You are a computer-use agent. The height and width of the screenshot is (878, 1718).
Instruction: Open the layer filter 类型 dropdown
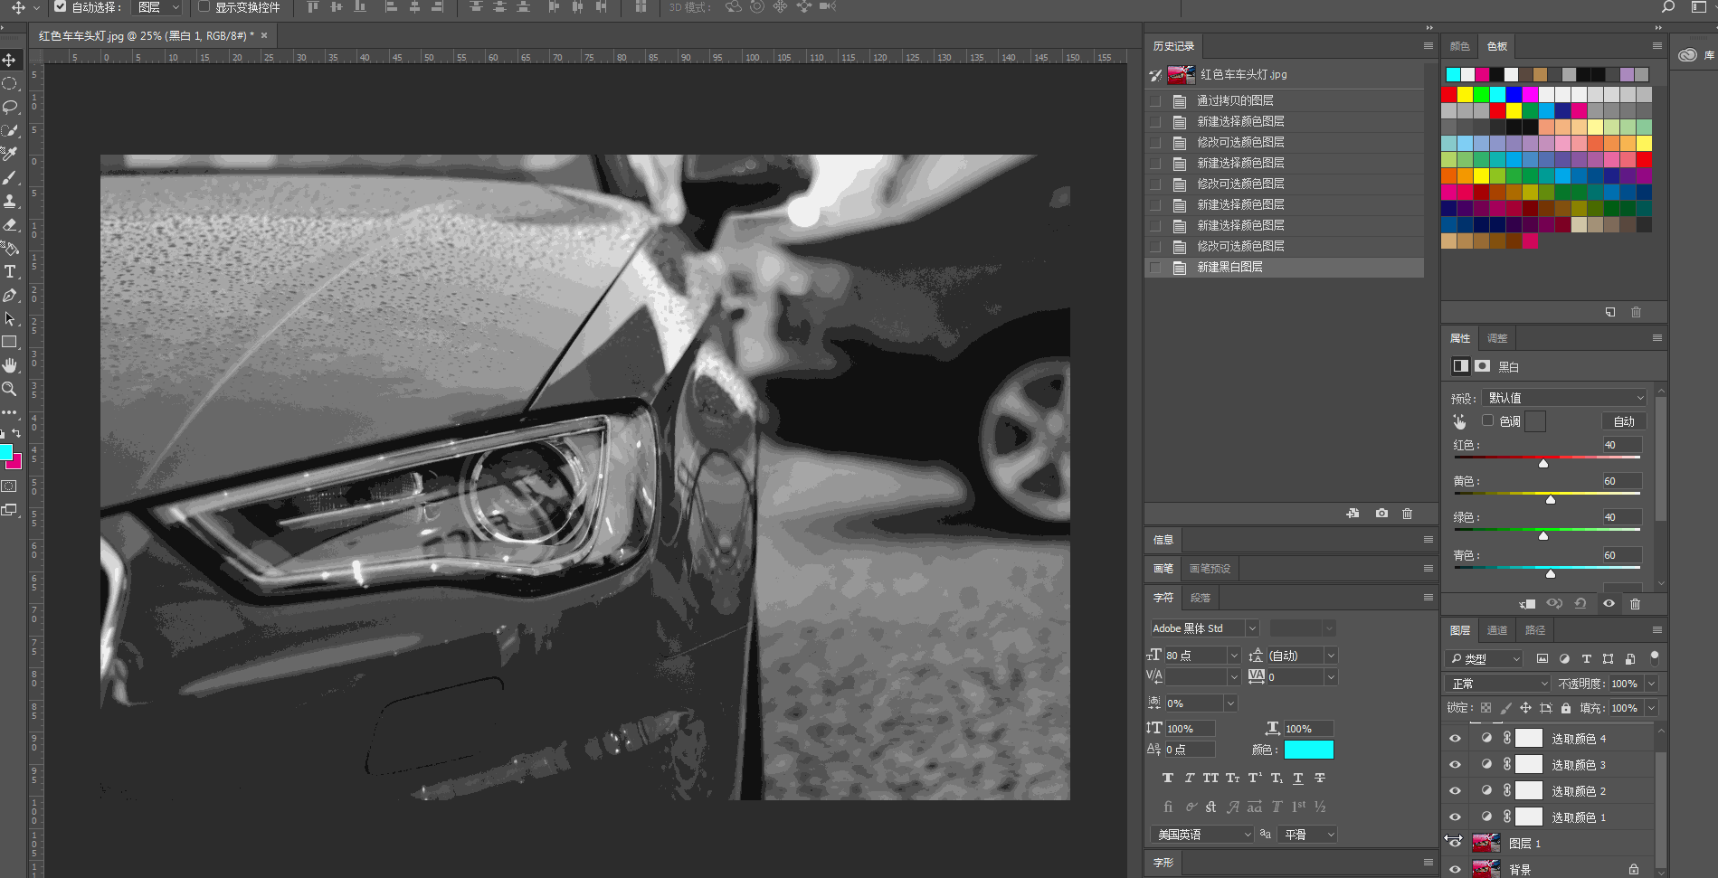click(1484, 659)
